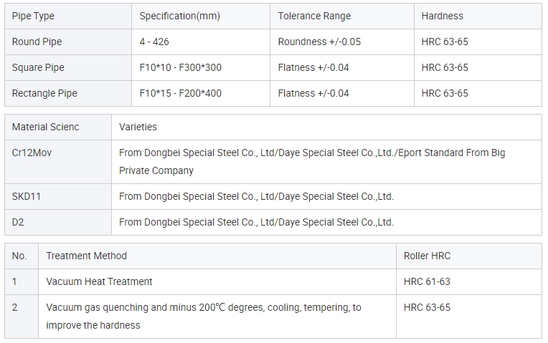Select the Varieties header cell

point(326,127)
